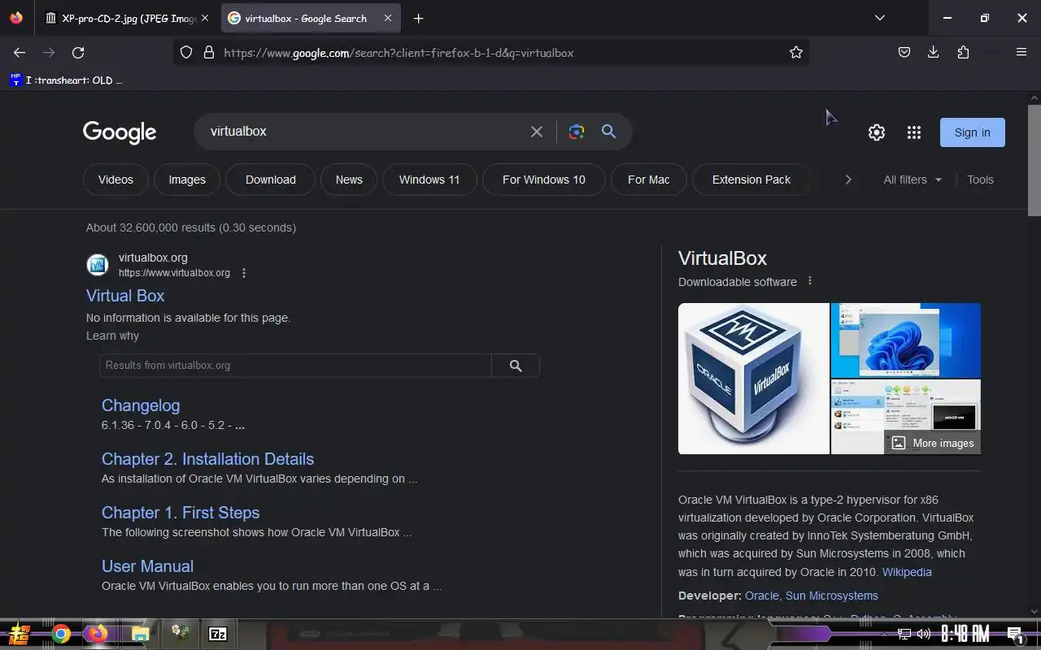This screenshot has width=1041, height=650.
Task: Click the tracking protection shield icon
Action: coord(186,52)
